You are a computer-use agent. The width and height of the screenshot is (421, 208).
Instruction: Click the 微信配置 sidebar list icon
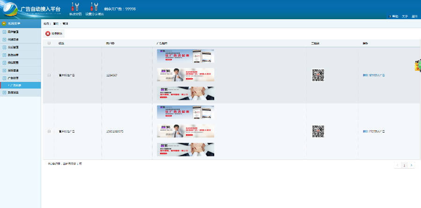click(4, 63)
